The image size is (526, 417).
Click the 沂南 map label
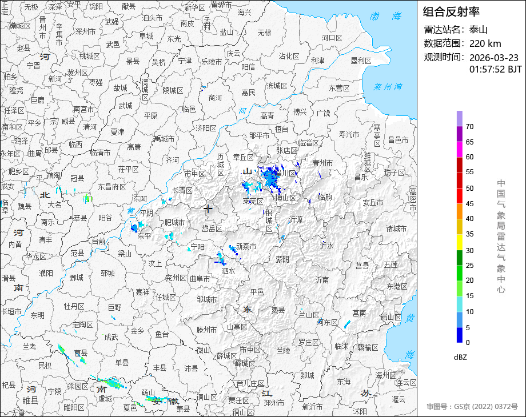click(322, 279)
